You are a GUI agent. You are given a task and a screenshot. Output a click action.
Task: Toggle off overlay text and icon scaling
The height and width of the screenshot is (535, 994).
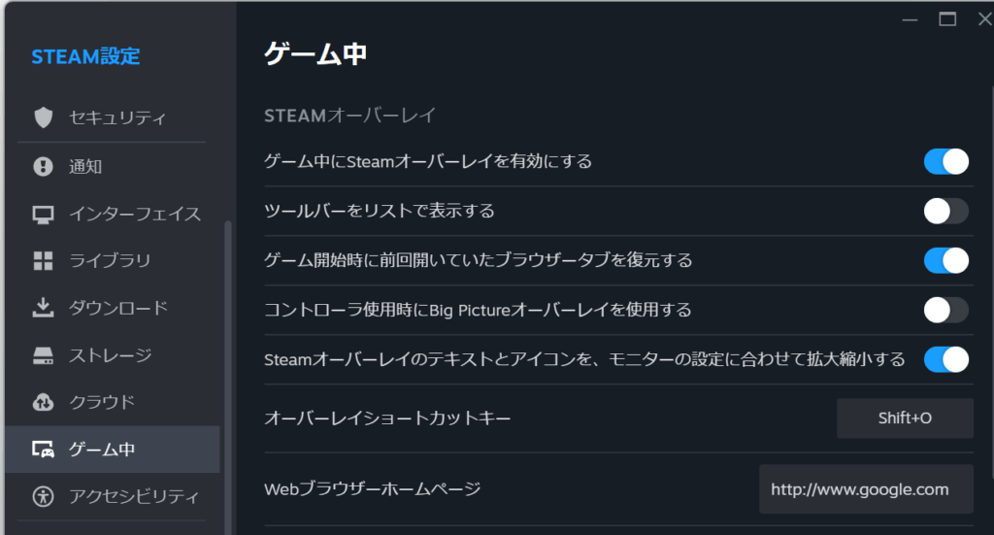(x=945, y=359)
